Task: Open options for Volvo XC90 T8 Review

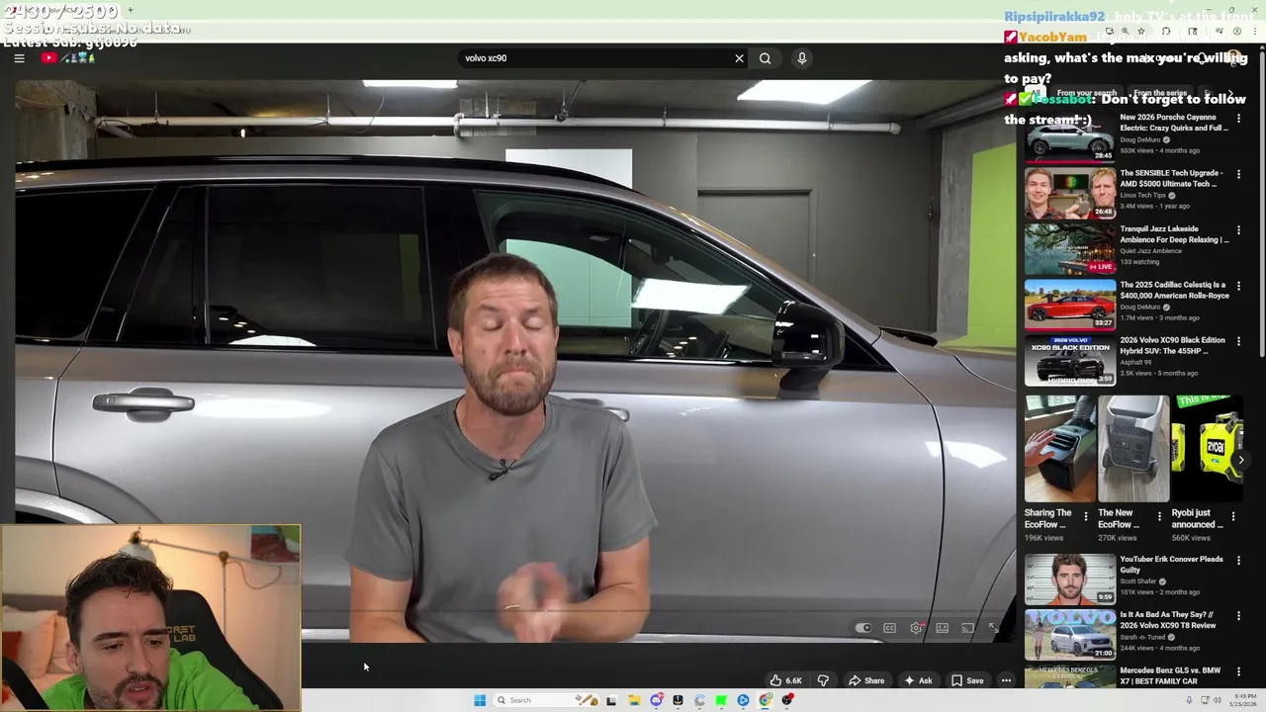Action: [1238, 615]
